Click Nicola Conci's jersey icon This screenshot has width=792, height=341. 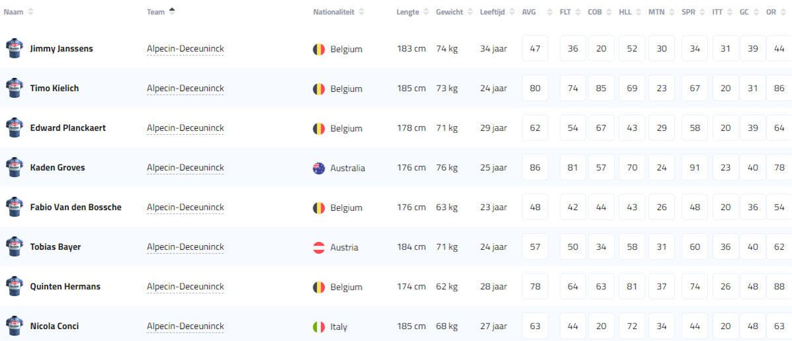point(14,326)
